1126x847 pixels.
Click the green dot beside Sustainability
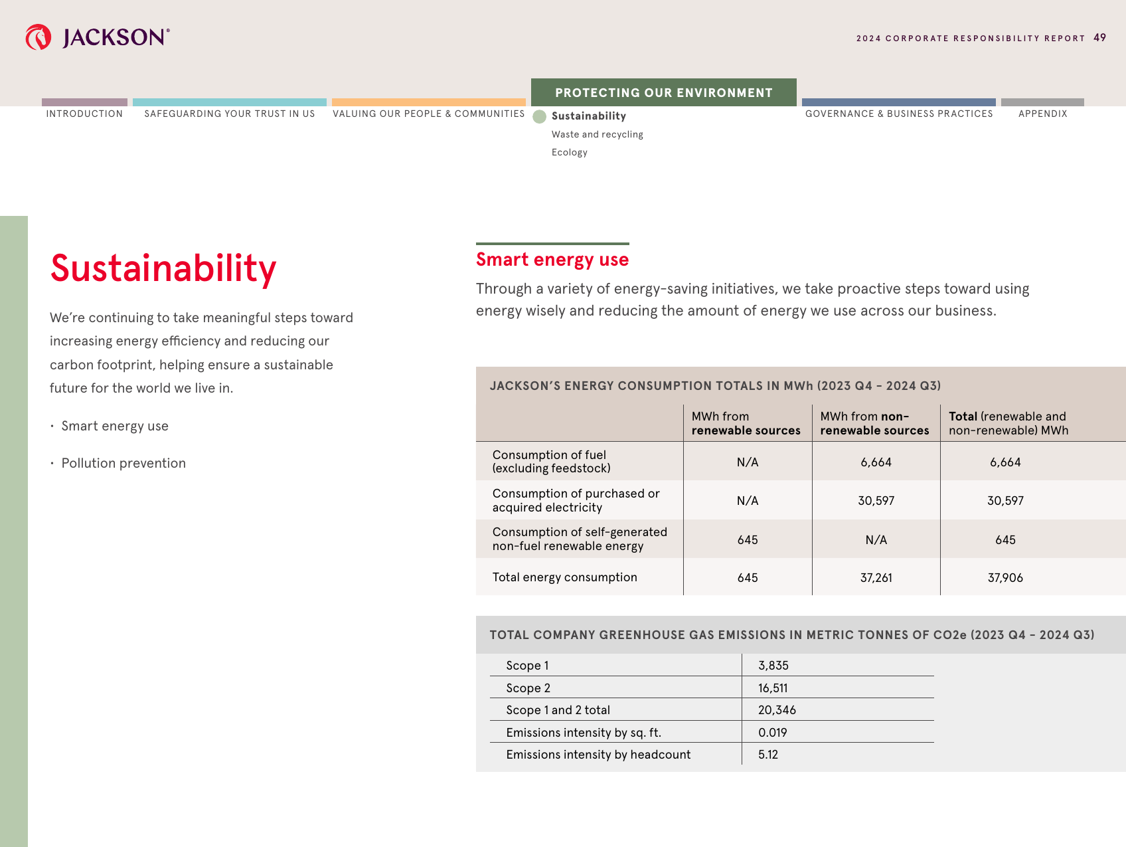point(540,116)
